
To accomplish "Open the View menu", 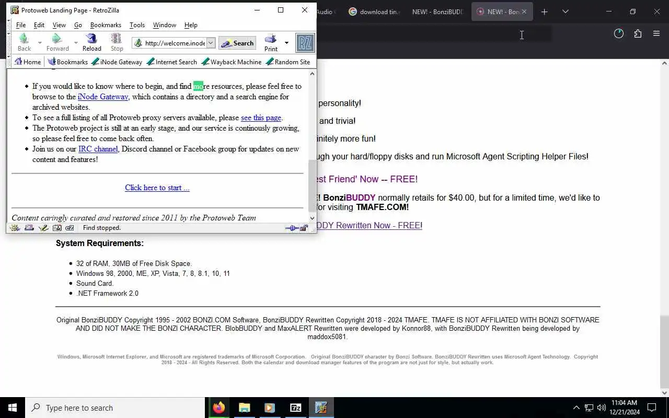I will [59, 25].
